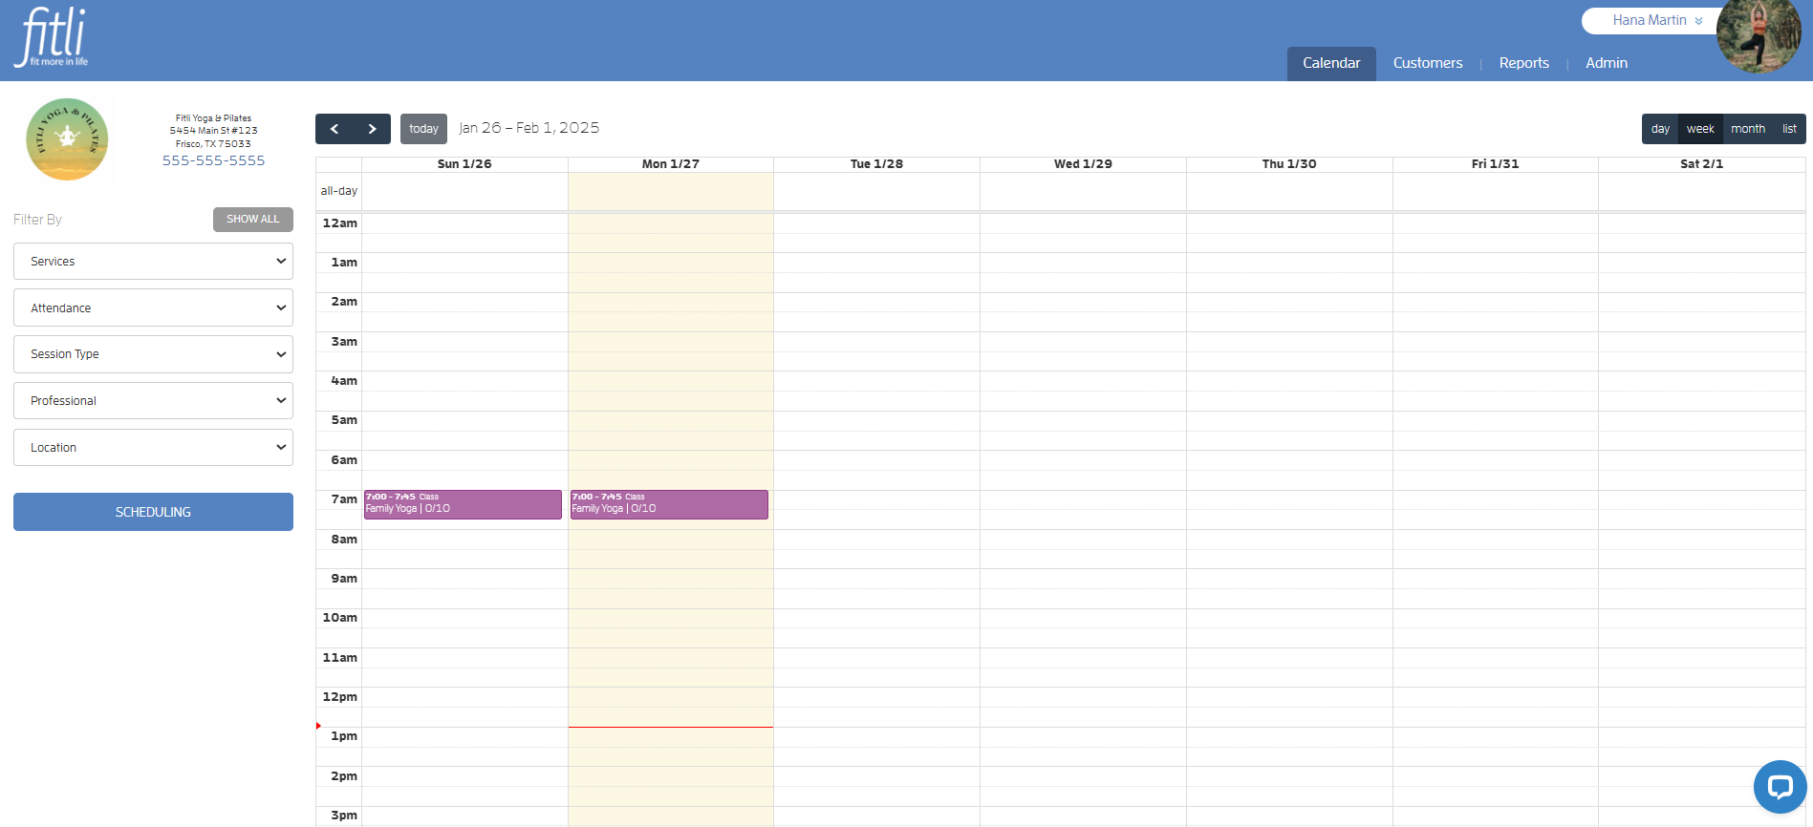
Task: Click the 12pm time label
Action: tap(340, 697)
